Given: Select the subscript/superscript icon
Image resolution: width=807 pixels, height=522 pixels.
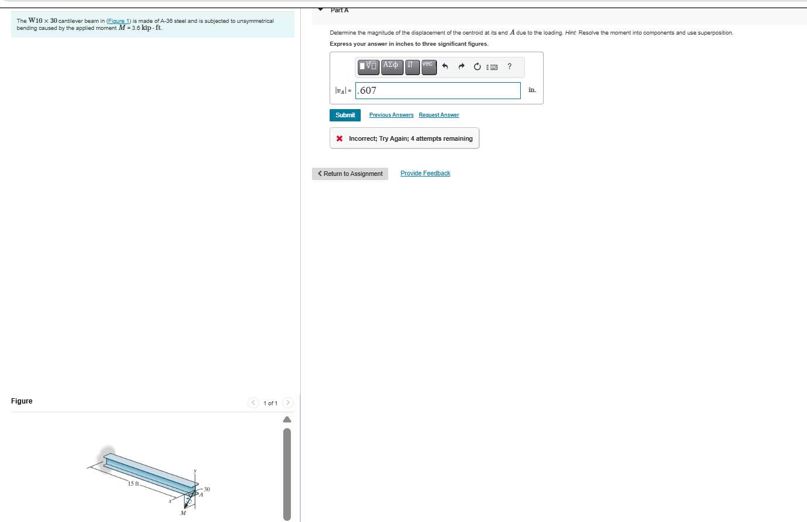Looking at the screenshot, I should pyautogui.click(x=412, y=67).
